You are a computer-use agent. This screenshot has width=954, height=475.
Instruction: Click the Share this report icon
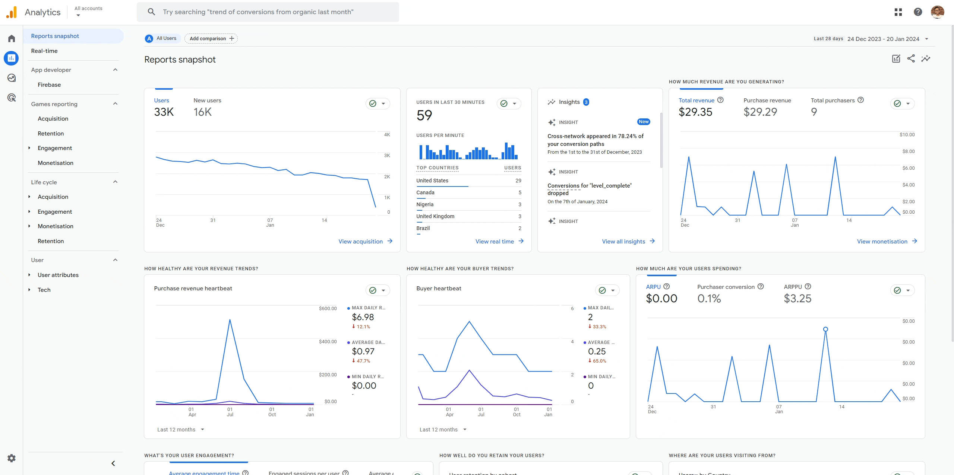[x=911, y=58]
